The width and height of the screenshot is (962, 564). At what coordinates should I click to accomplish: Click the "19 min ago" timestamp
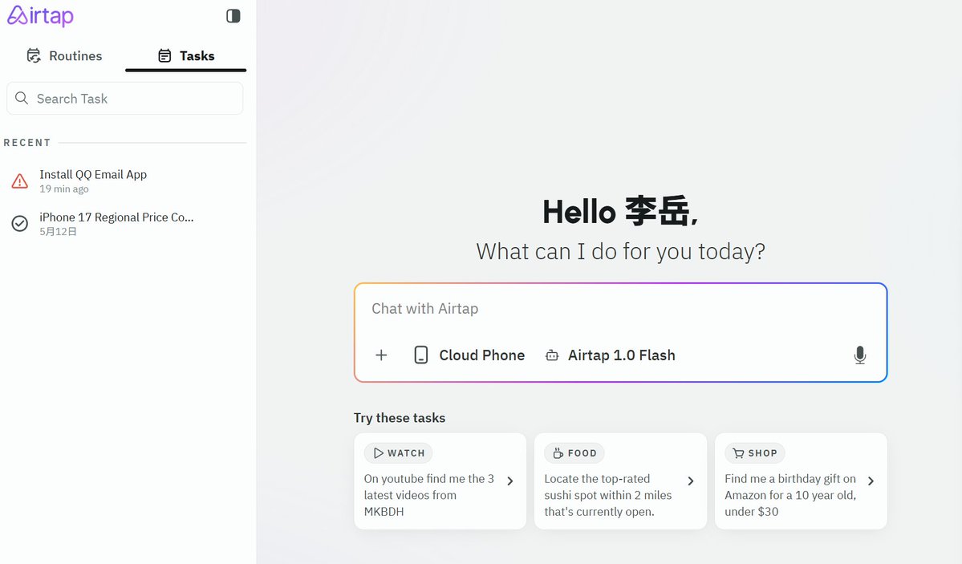tap(64, 189)
